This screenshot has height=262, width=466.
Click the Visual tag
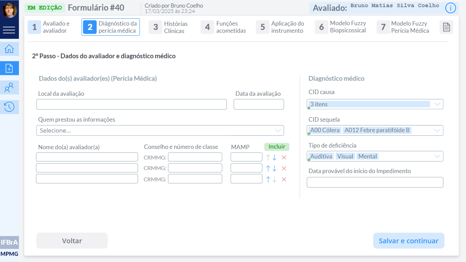pyautogui.click(x=345, y=156)
